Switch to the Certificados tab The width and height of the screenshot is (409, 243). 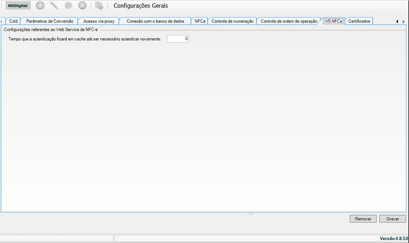click(x=359, y=21)
